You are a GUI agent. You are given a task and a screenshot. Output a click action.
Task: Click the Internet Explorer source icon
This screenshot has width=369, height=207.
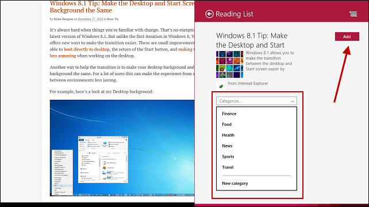(x=221, y=86)
